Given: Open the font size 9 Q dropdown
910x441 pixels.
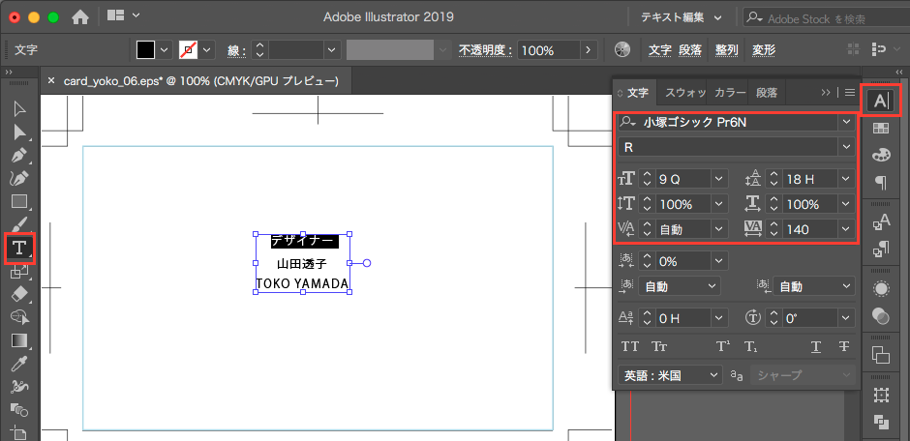Looking at the screenshot, I should tap(718, 179).
